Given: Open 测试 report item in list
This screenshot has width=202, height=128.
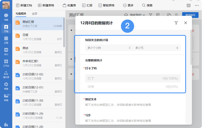Looking at the screenshot, I should click(x=38, y=50).
